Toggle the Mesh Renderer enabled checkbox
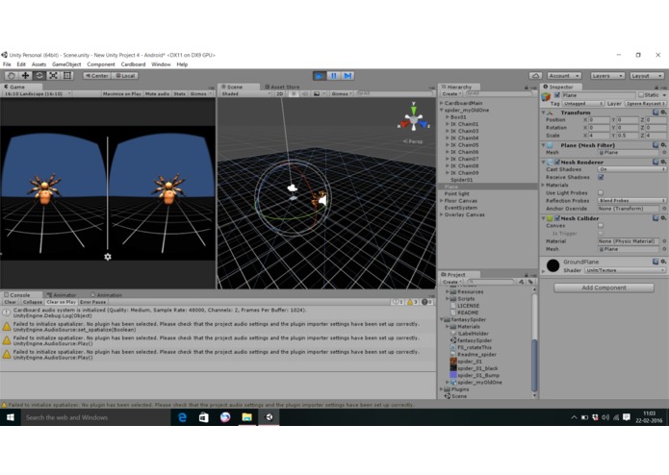This screenshot has width=669, height=475. 556,162
